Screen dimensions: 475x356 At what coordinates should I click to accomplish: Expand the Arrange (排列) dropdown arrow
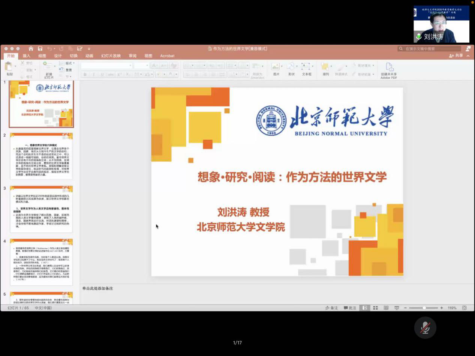pyautogui.click(x=331, y=66)
